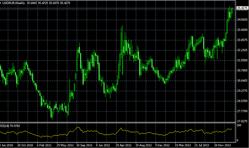Click the 33.8000 price scale label
The image size is (249, 148).
pos(242,30)
